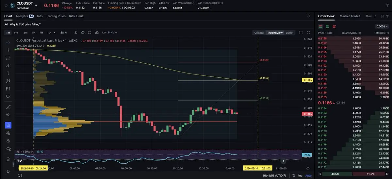Open the candlestick chart type dropdown
This screenshot has width=392, height=179.
pyautogui.click(x=63, y=33)
